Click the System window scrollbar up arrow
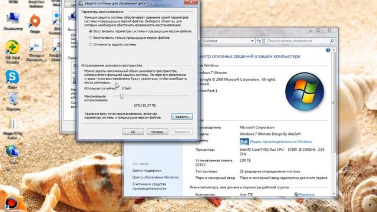Viewport: 377px width, 212px height. 333,50
